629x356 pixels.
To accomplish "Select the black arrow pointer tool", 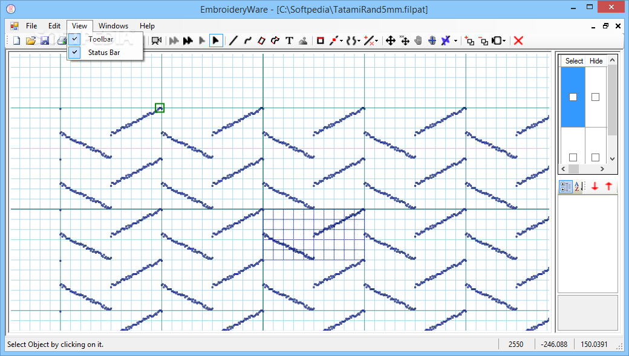I will click(x=216, y=40).
